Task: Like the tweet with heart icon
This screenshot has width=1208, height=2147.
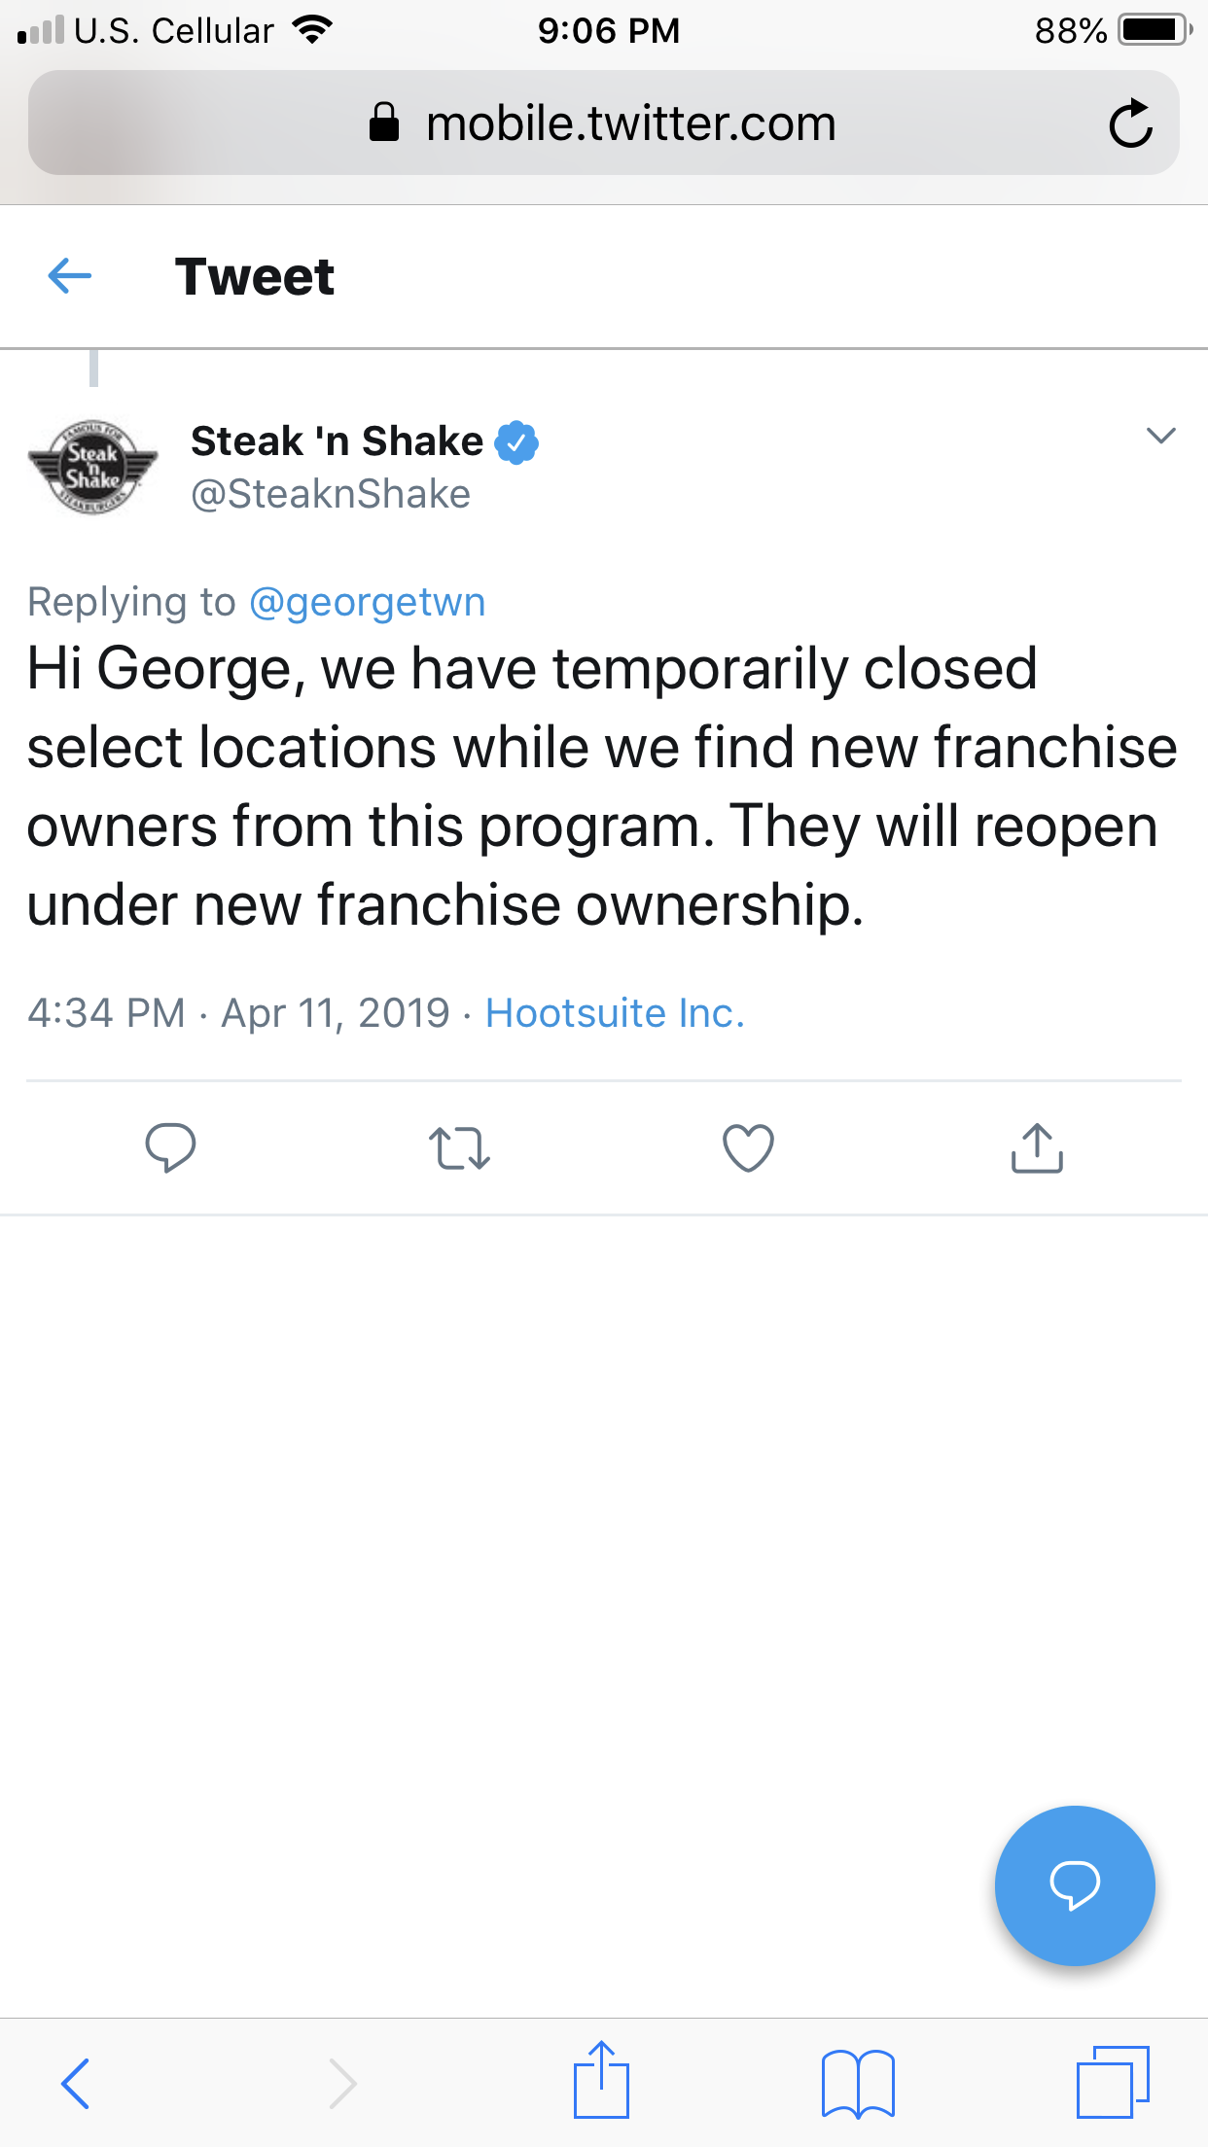Action: click(x=748, y=1147)
